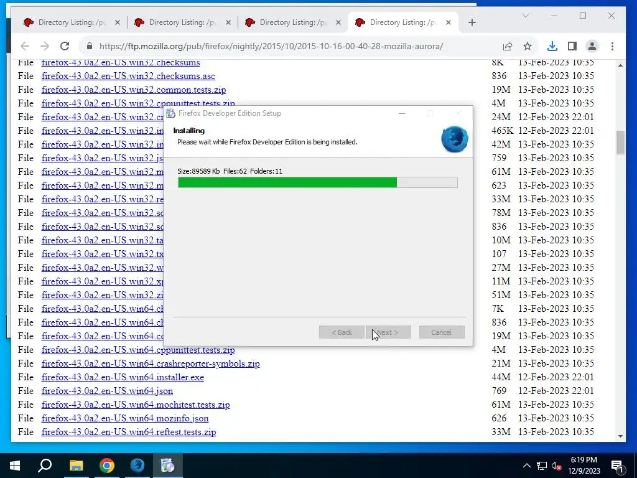This screenshot has height=478, width=637.
Task: Click the Firefox Developer Edition globe logo
Action: coord(455,139)
